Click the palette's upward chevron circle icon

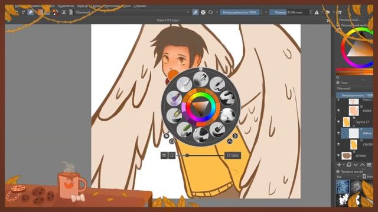pyautogui.click(x=230, y=141)
